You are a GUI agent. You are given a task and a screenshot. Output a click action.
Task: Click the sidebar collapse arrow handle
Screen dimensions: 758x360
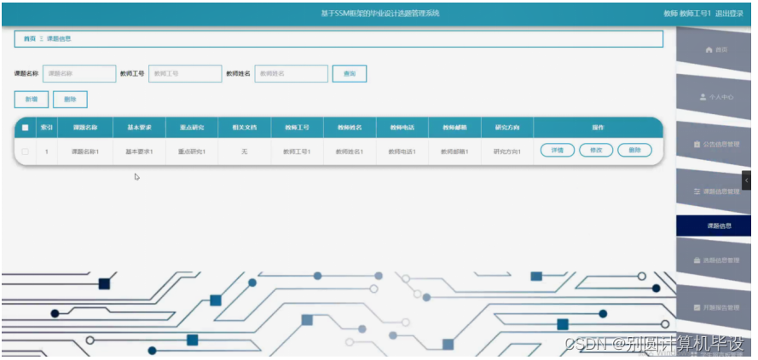pos(746,180)
